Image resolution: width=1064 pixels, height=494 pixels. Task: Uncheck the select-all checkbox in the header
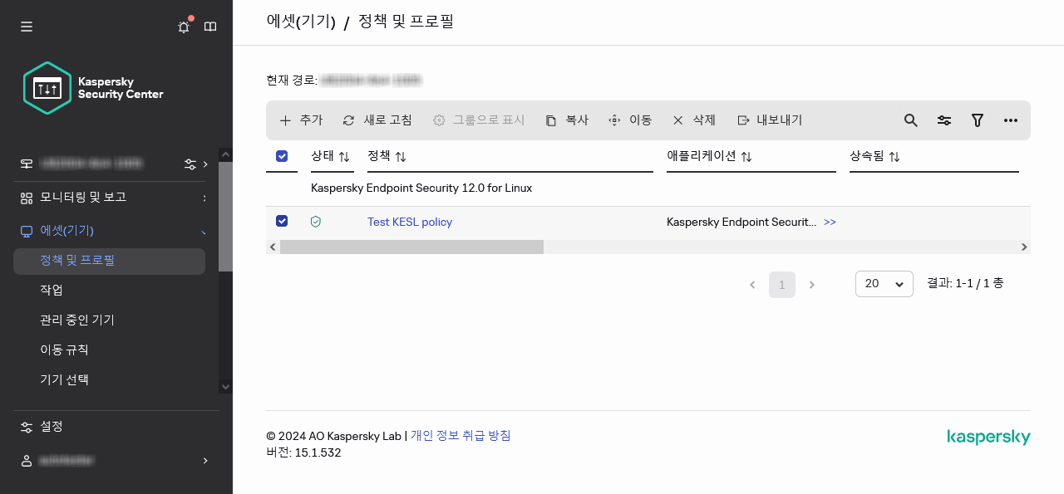tap(282, 156)
